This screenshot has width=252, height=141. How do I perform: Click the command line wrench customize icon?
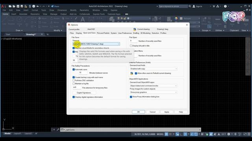click(58, 130)
